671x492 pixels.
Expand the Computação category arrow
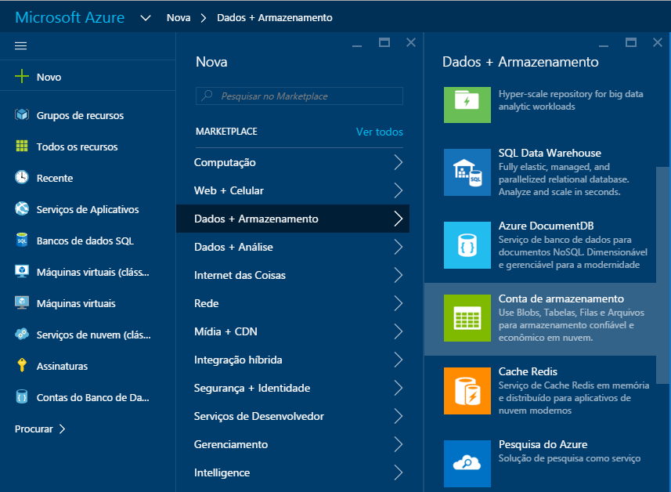pyautogui.click(x=399, y=162)
